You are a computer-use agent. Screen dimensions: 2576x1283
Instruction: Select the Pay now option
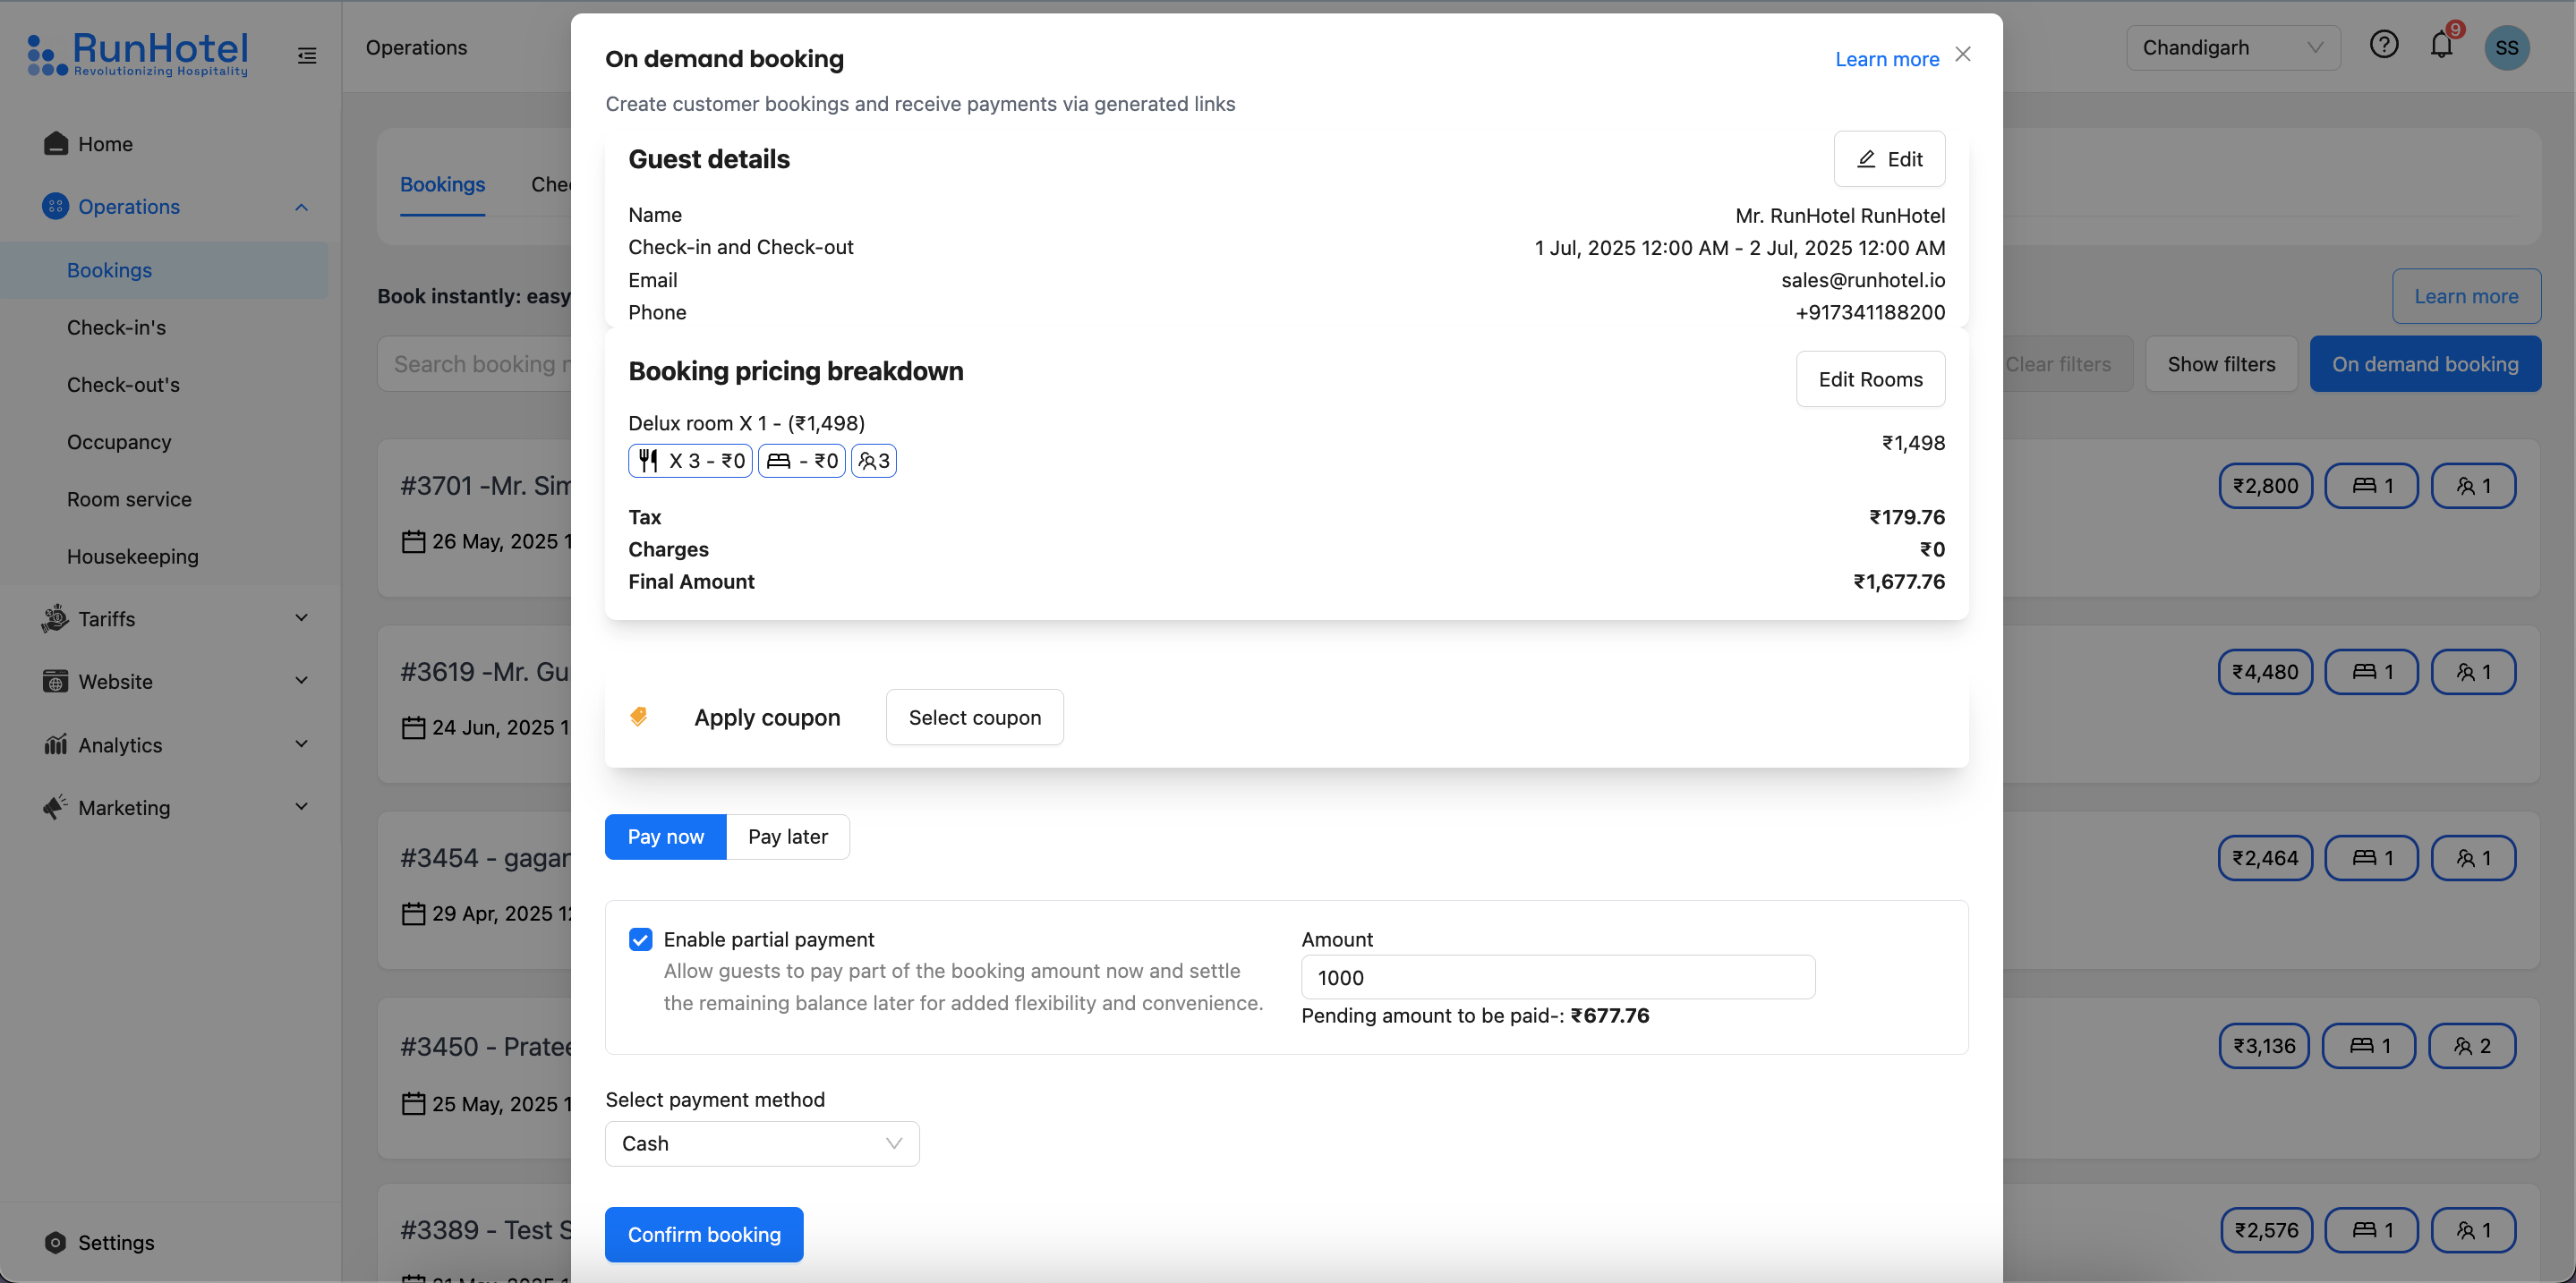(665, 837)
